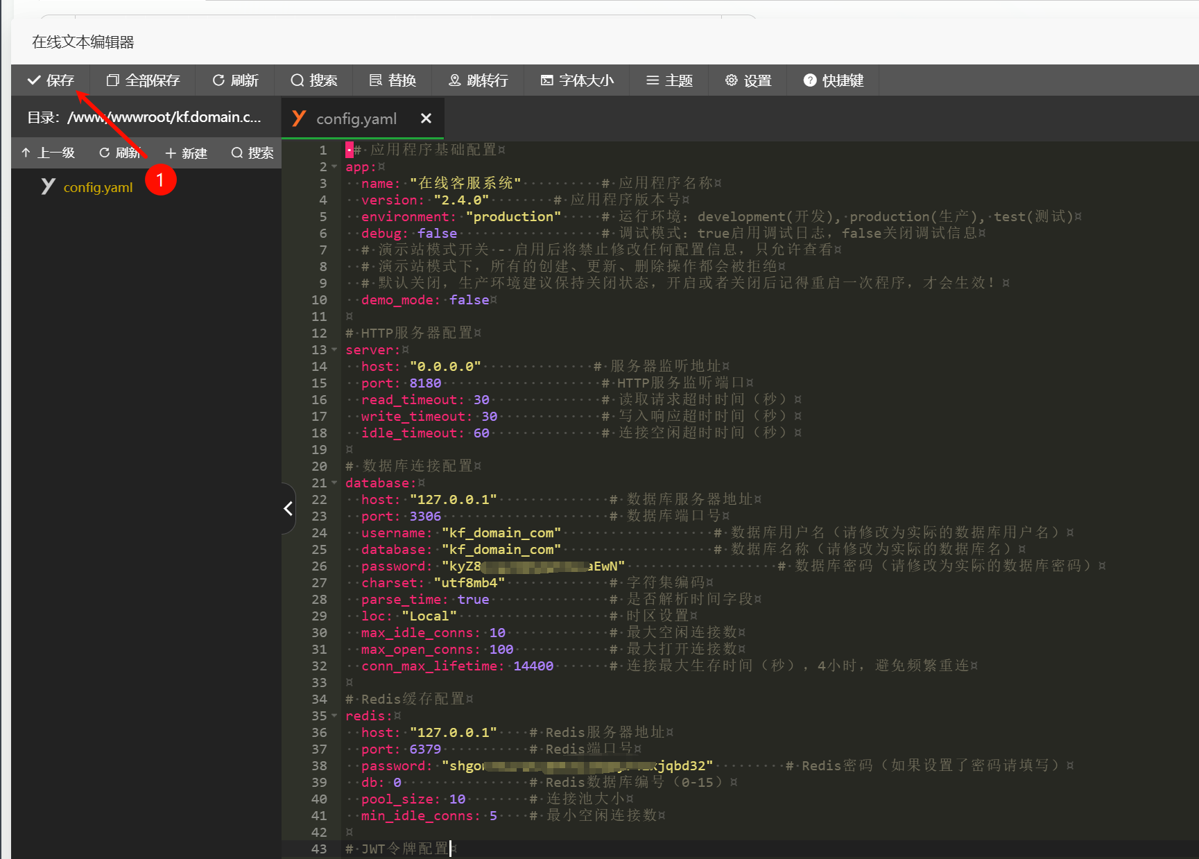Open config.yaml in the file tree

(98, 187)
